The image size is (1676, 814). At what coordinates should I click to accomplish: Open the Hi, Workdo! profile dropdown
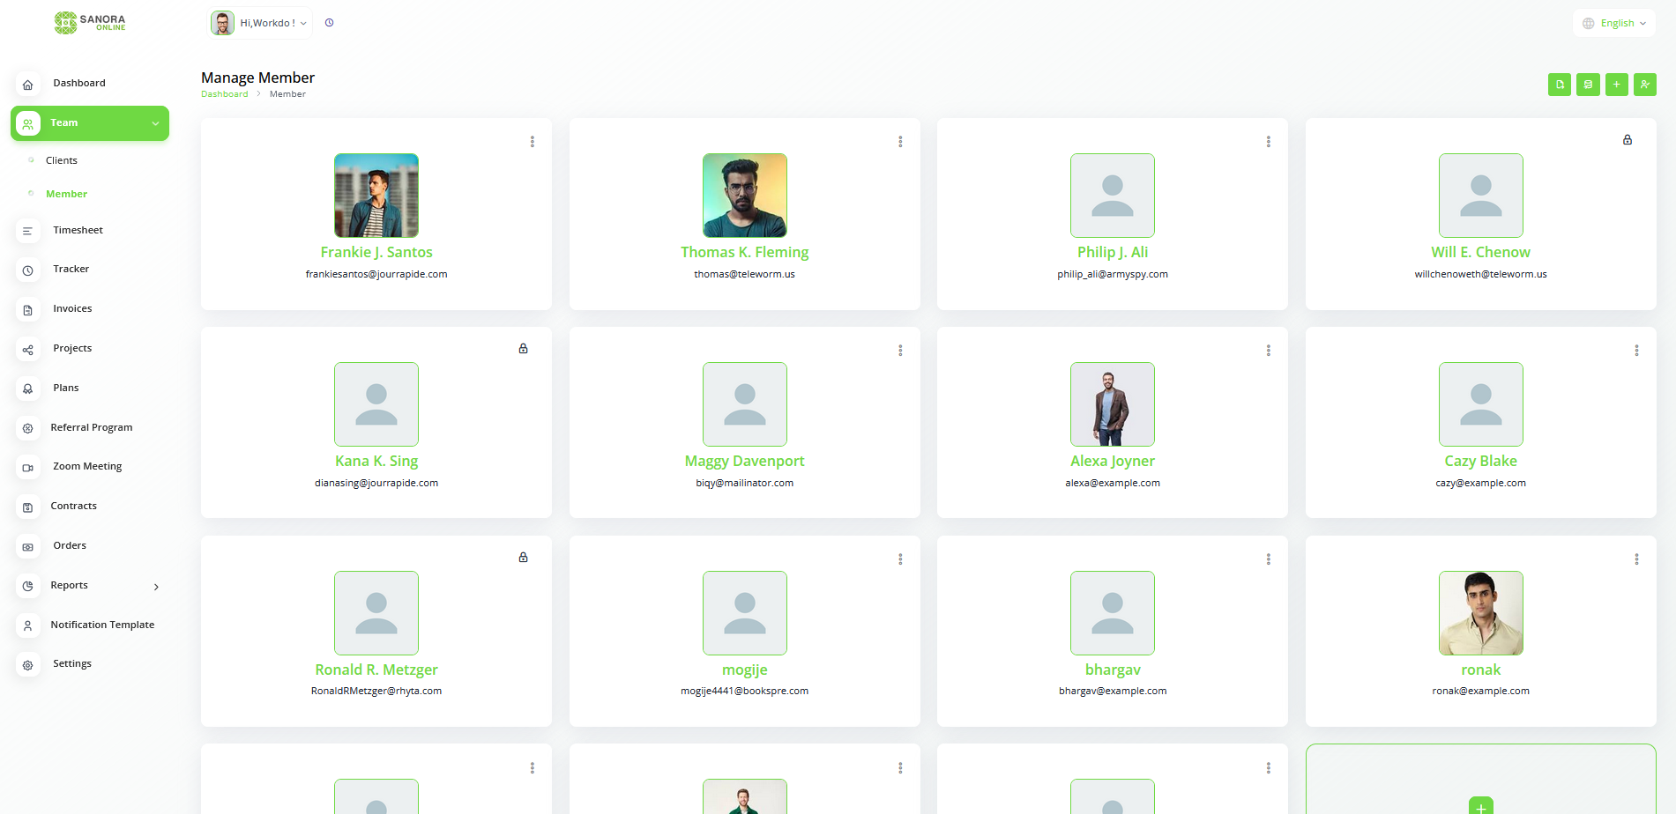tap(260, 23)
